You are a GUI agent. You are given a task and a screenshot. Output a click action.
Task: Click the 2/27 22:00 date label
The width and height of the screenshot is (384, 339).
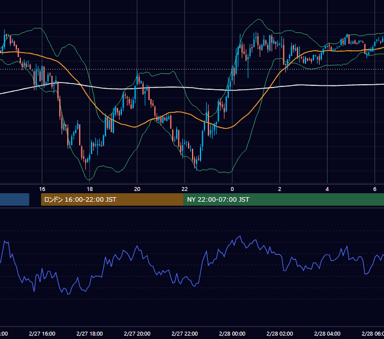[x=185, y=333]
